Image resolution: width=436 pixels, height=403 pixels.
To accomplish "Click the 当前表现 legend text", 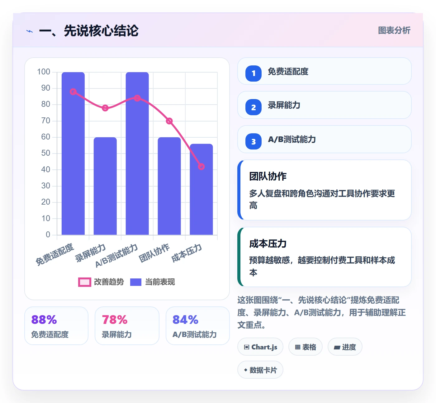I will click(x=160, y=282).
